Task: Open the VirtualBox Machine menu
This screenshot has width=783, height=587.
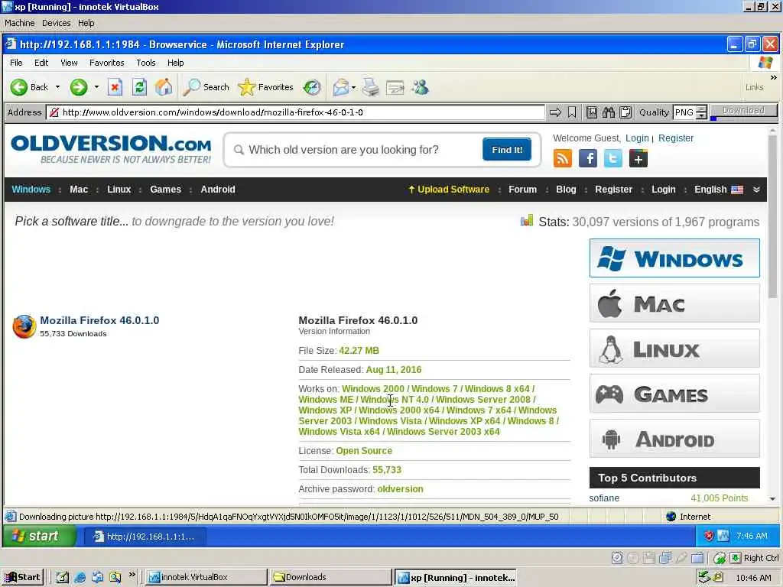Action: point(19,23)
